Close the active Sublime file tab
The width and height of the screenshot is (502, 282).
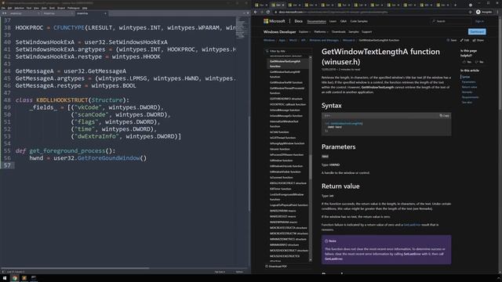(x=105, y=13)
